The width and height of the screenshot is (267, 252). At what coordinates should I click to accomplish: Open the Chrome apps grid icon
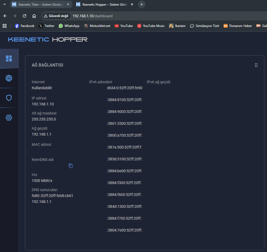[5, 26]
